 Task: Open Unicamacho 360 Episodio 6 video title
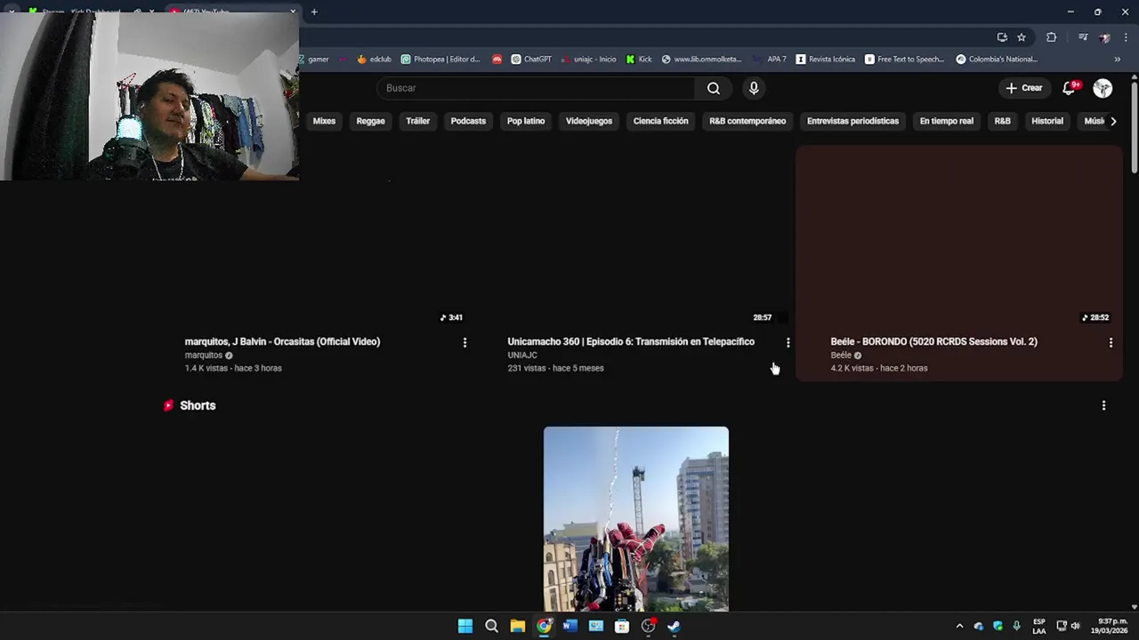(631, 341)
